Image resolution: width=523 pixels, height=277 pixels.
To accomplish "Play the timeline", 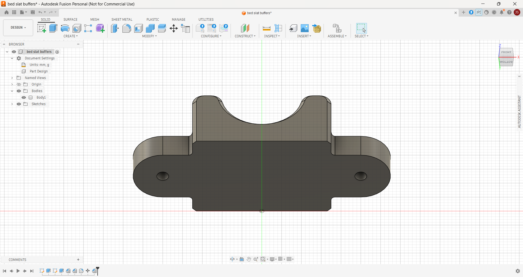I will click(x=18, y=271).
